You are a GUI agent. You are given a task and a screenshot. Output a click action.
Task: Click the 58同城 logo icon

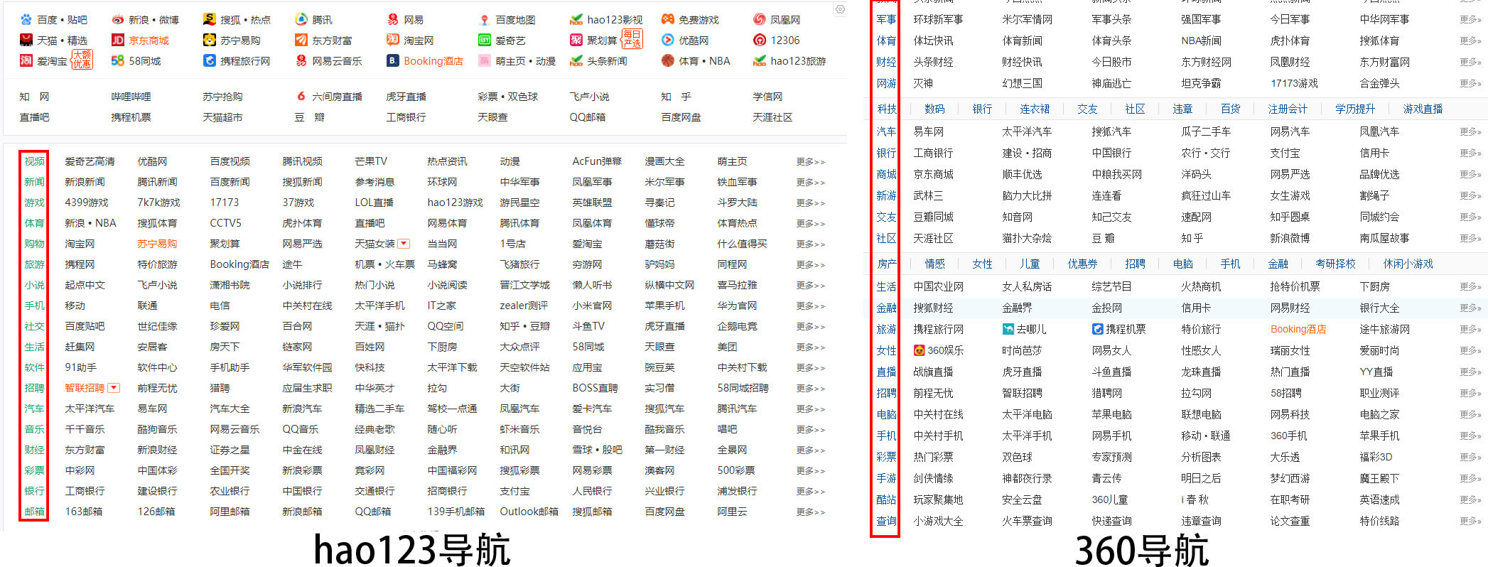click(x=118, y=61)
